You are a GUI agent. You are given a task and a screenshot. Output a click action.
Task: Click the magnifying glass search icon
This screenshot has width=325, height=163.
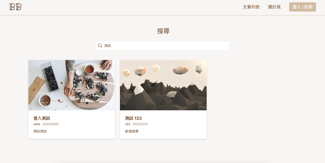tap(100, 45)
